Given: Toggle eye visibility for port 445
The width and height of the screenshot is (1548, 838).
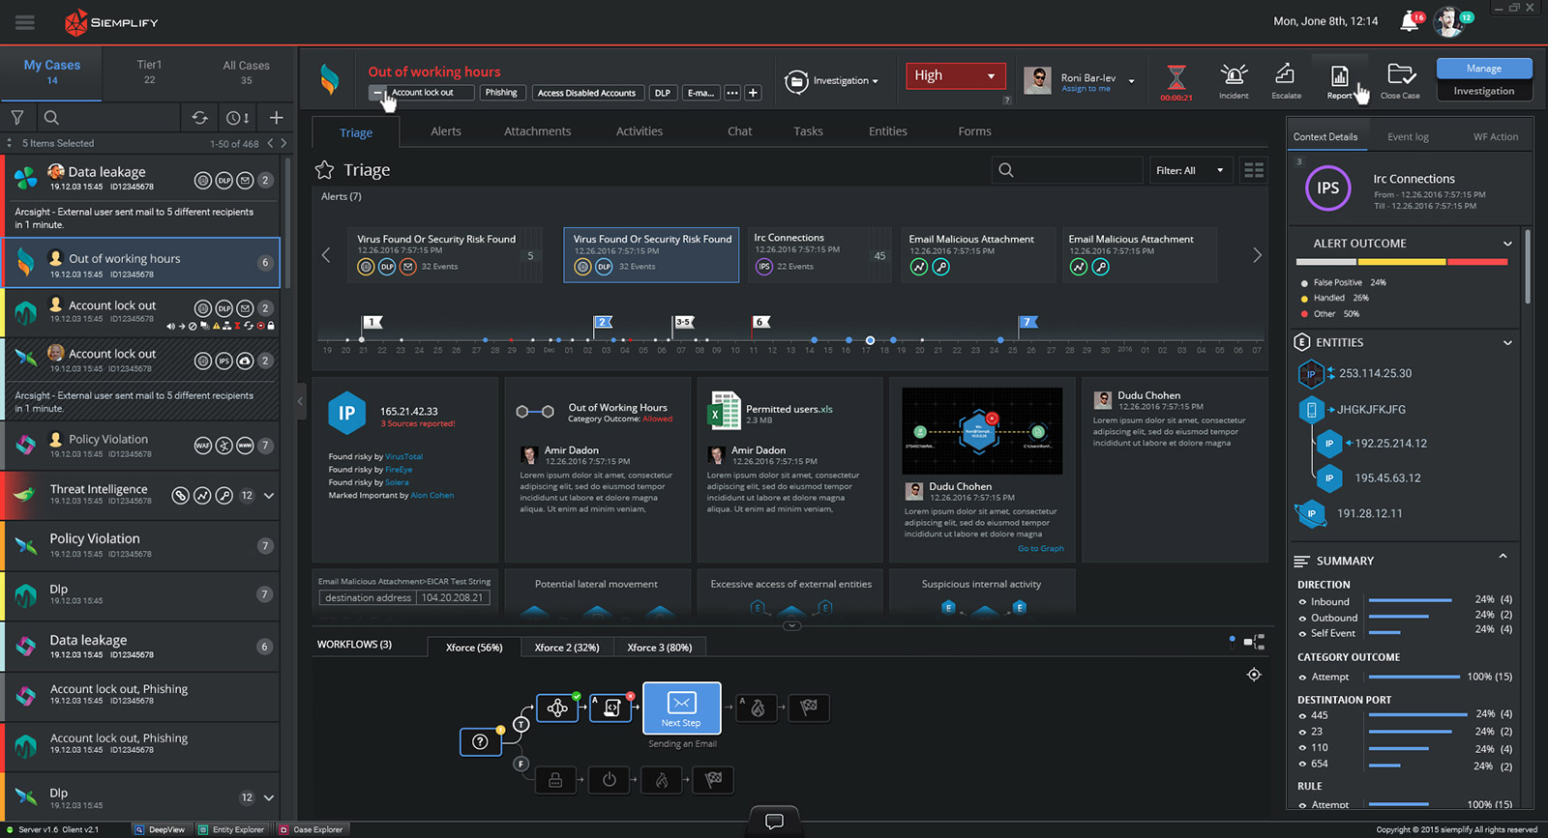Looking at the screenshot, I should [x=1302, y=716].
